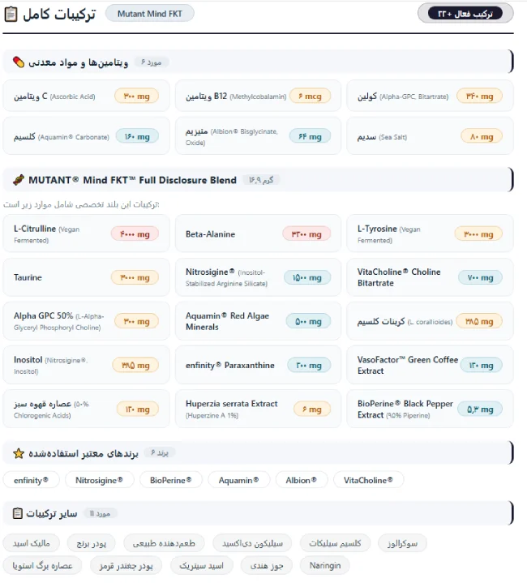
Task: Select the enfinity® brand chip
Action: coord(31,480)
